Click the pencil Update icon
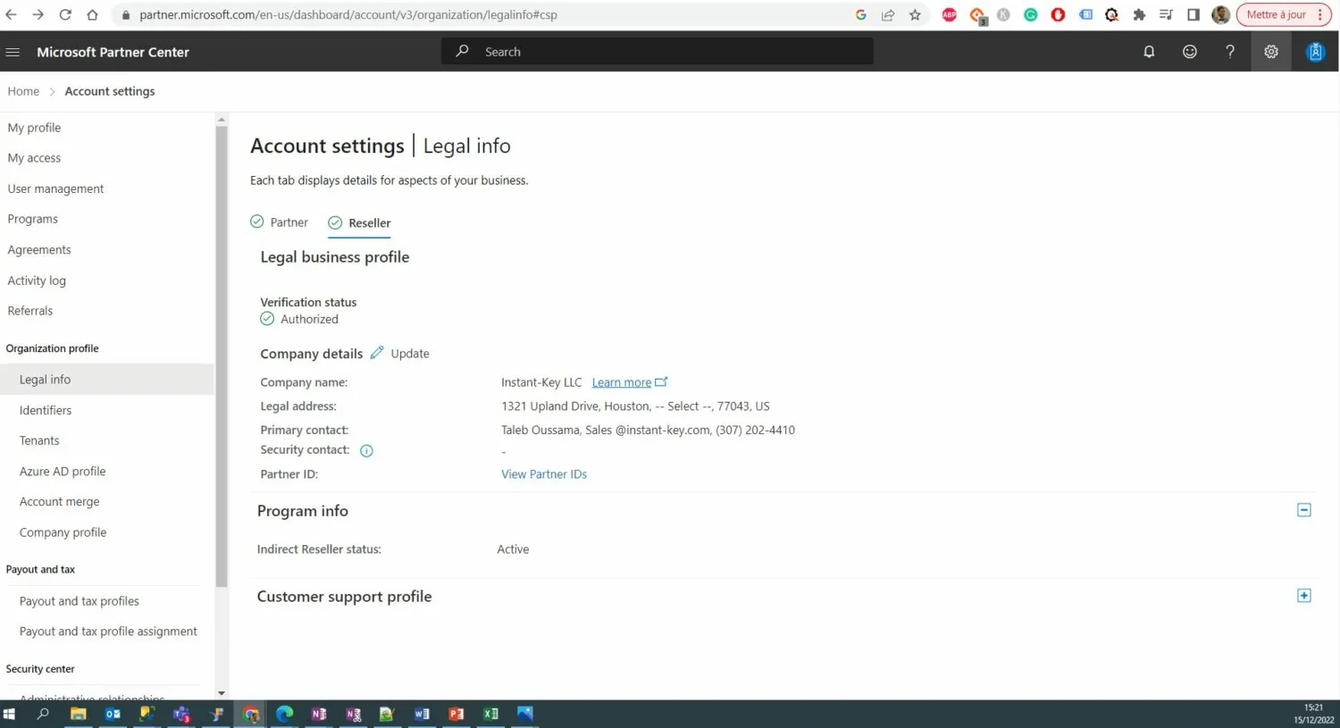Viewport: 1340px width, 728px height. pos(377,353)
